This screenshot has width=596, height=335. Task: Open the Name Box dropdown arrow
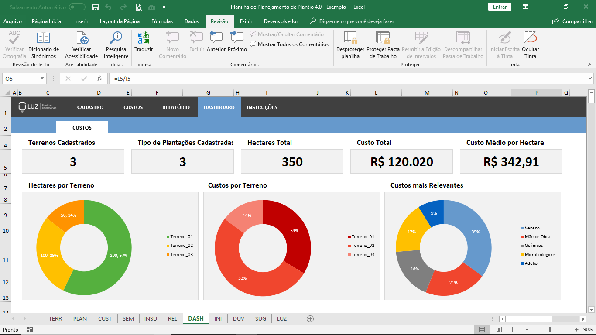42,79
